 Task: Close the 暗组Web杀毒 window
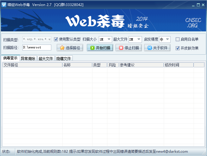203,5
